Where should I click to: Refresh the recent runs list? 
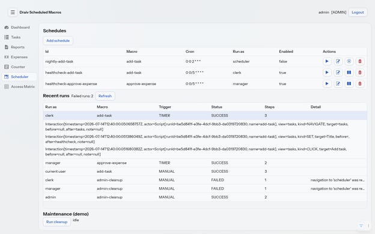tap(105, 96)
